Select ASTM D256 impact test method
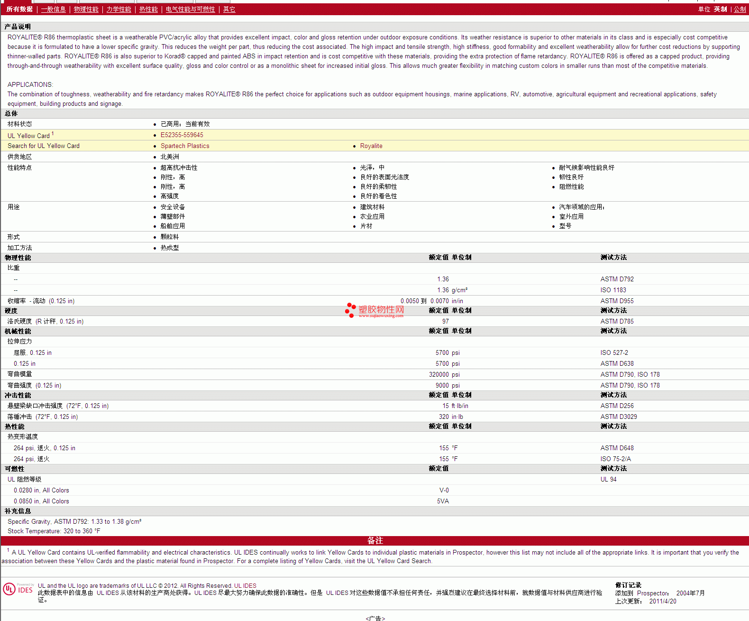 pos(617,406)
